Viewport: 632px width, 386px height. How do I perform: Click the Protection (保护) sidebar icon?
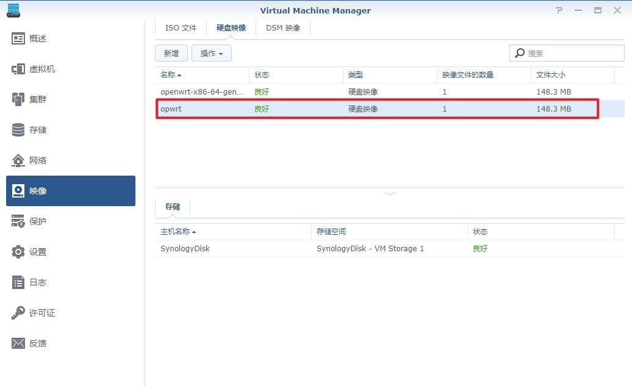tap(18, 221)
